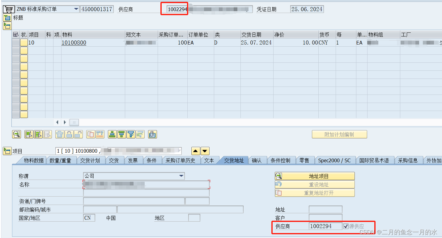Toggle the 源供应 checkbox
Screen dimensions: 442x238
click(x=346, y=226)
